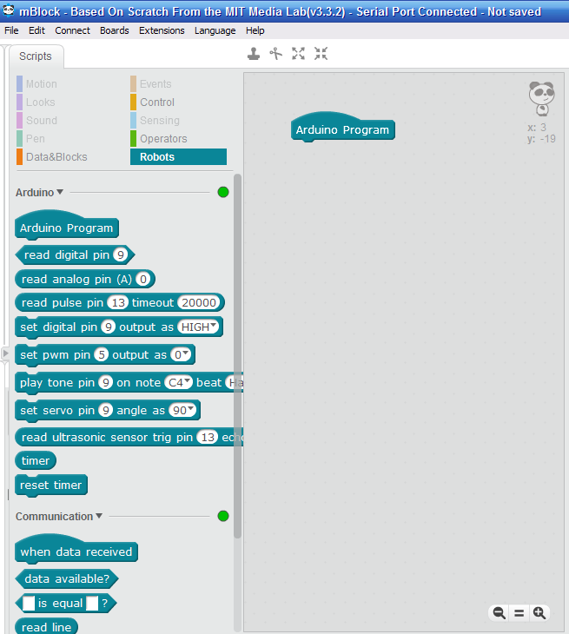The height and width of the screenshot is (634, 569).
Task: Click the data available? block
Action: [67, 578]
